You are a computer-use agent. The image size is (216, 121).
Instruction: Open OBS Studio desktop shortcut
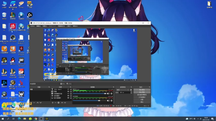13,38
